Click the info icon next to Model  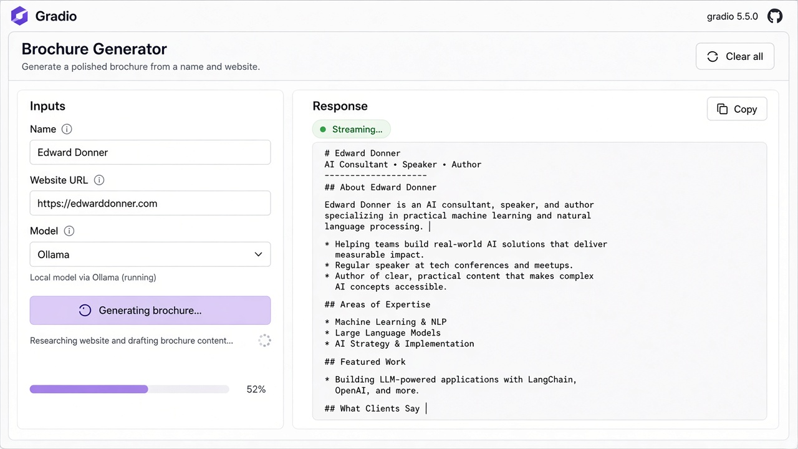pos(69,231)
